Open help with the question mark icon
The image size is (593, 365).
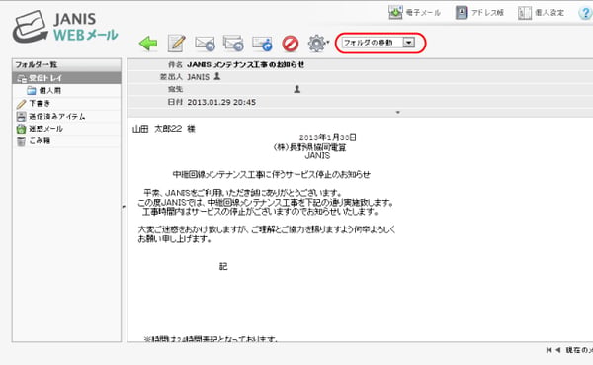point(585,13)
